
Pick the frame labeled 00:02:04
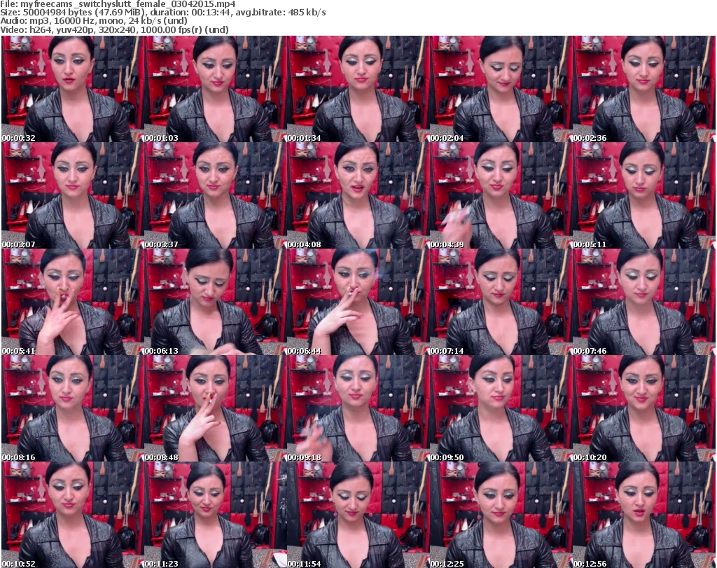[x=501, y=89]
